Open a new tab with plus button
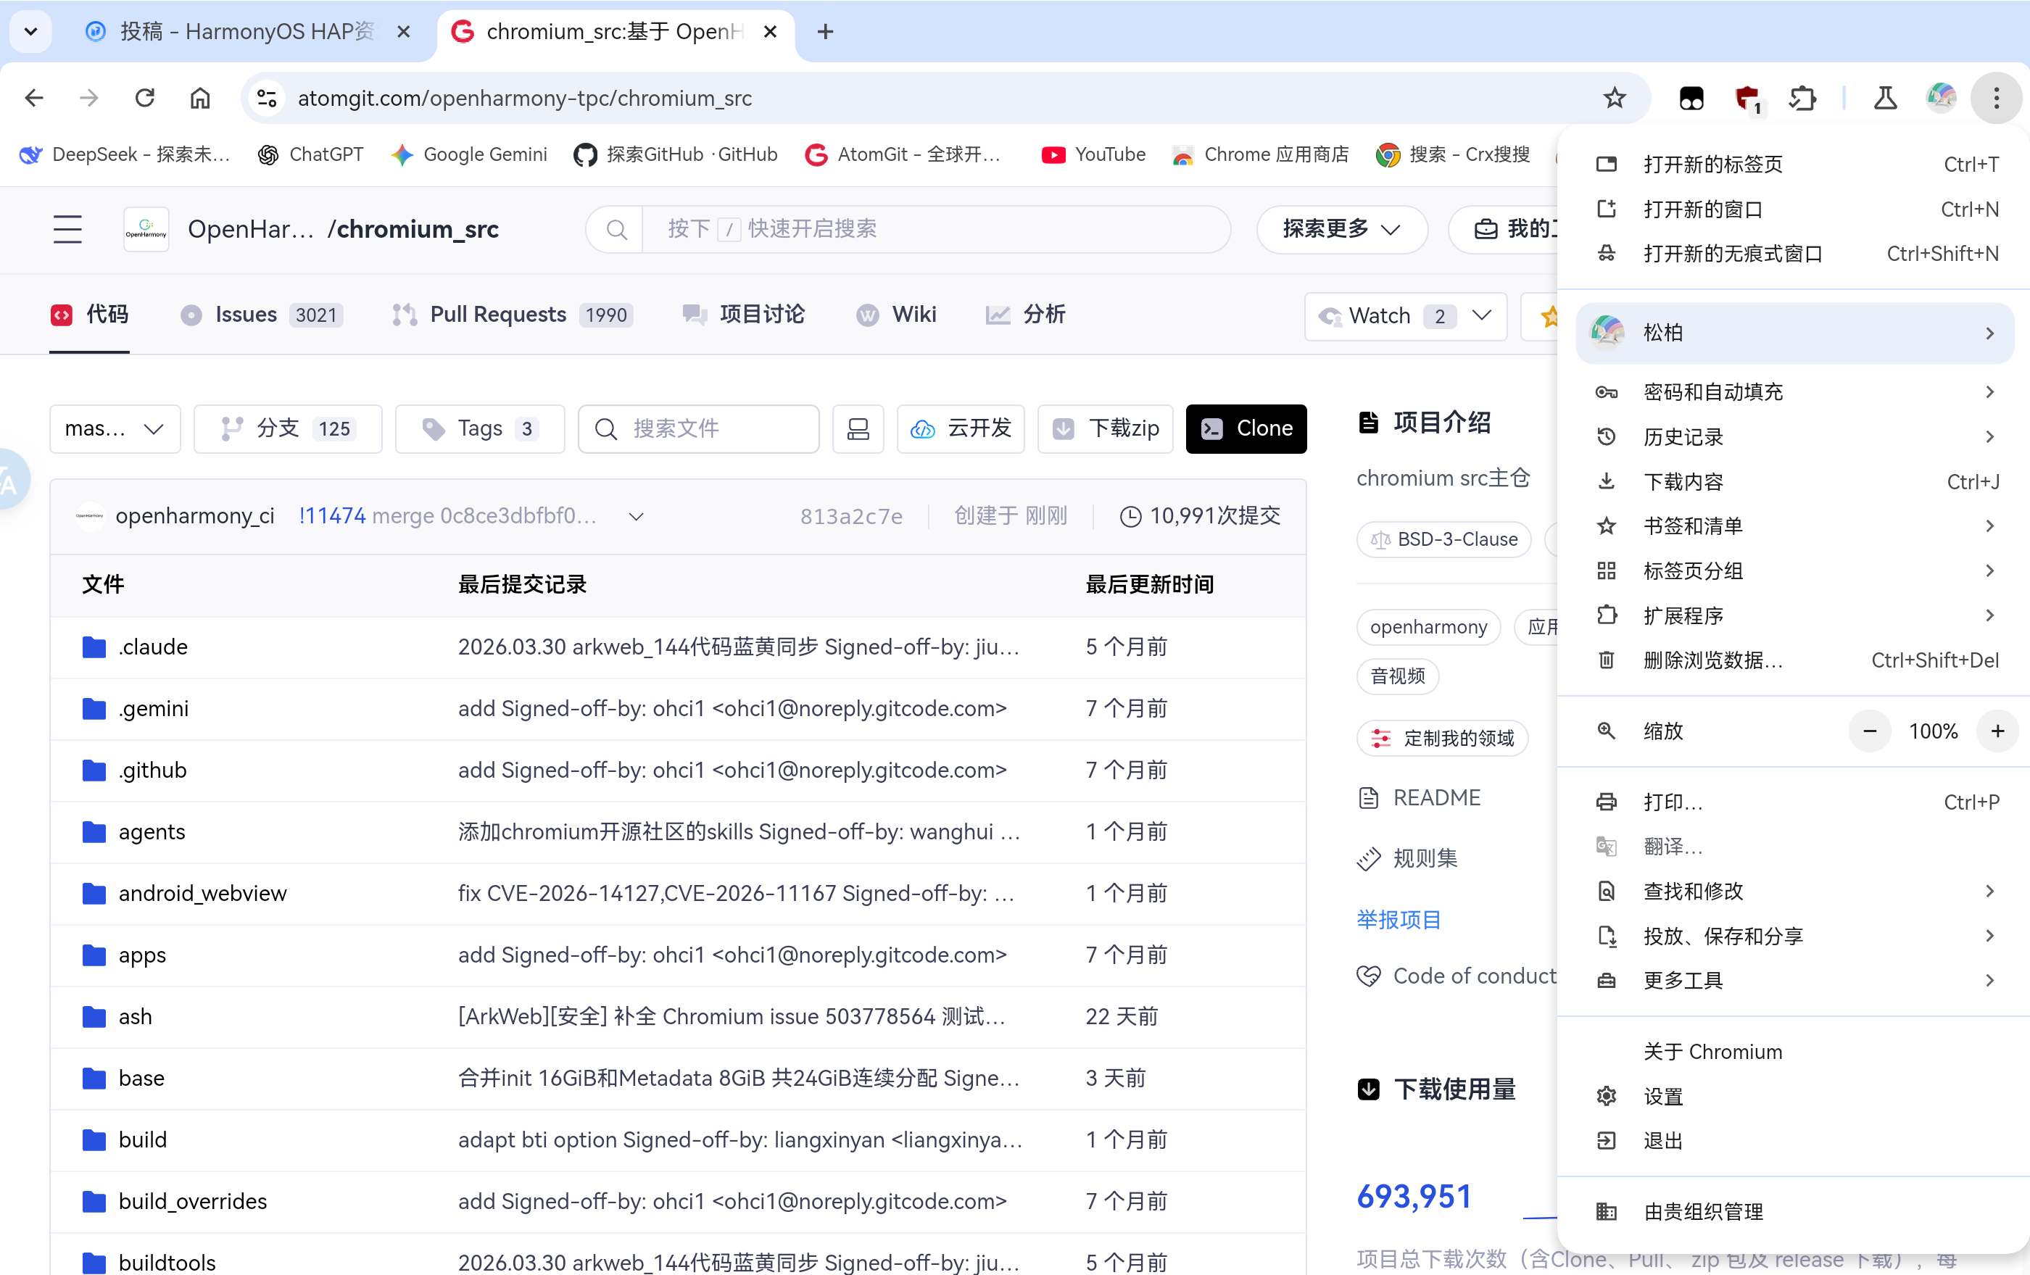The height and width of the screenshot is (1275, 2030). (824, 32)
